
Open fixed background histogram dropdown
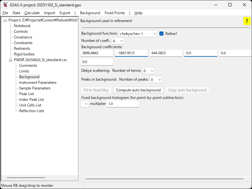click(x=85, y=104)
